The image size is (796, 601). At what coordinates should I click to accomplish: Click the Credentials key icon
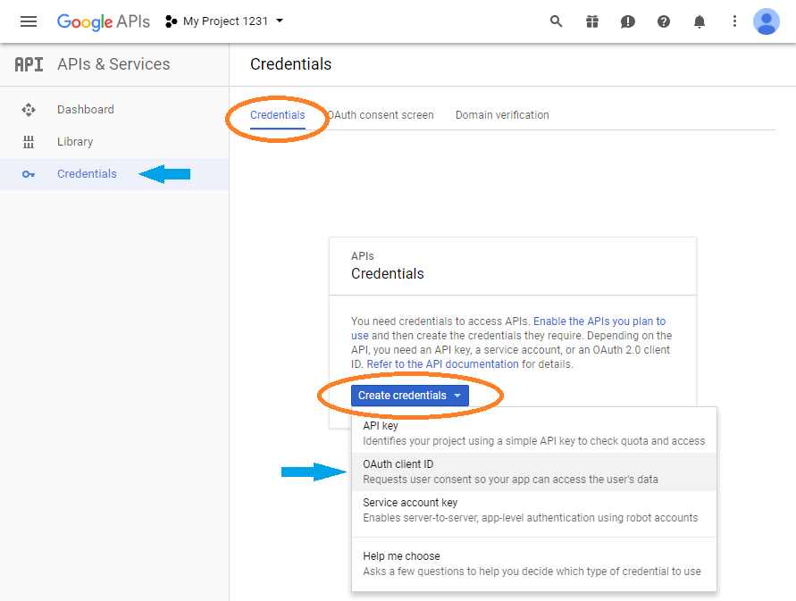[29, 174]
